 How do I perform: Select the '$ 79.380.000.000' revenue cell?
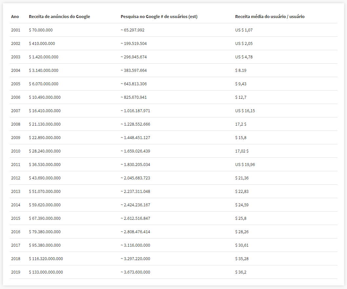click(45, 232)
